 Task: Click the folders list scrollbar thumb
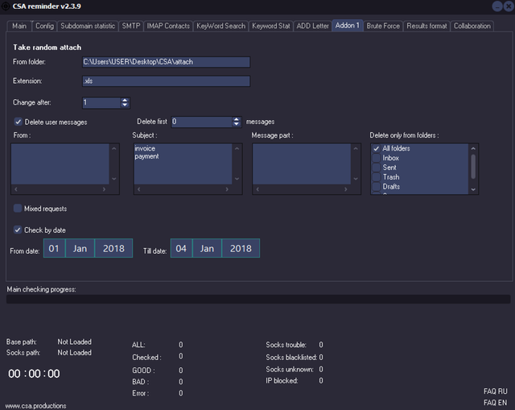coord(473,167)
